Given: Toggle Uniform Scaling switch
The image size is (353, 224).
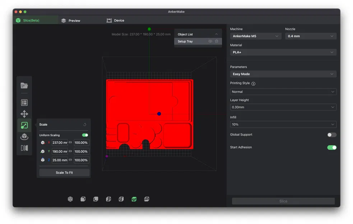Looking at the screenshot, I should [85, 135].
